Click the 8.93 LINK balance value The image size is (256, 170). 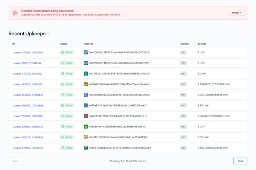(203, 105)
